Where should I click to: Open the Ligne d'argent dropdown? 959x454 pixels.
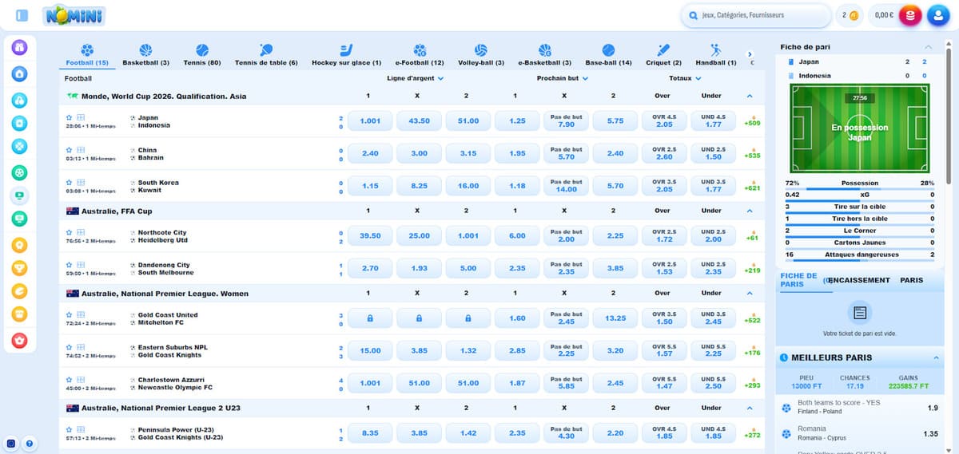tap(415, 78)
